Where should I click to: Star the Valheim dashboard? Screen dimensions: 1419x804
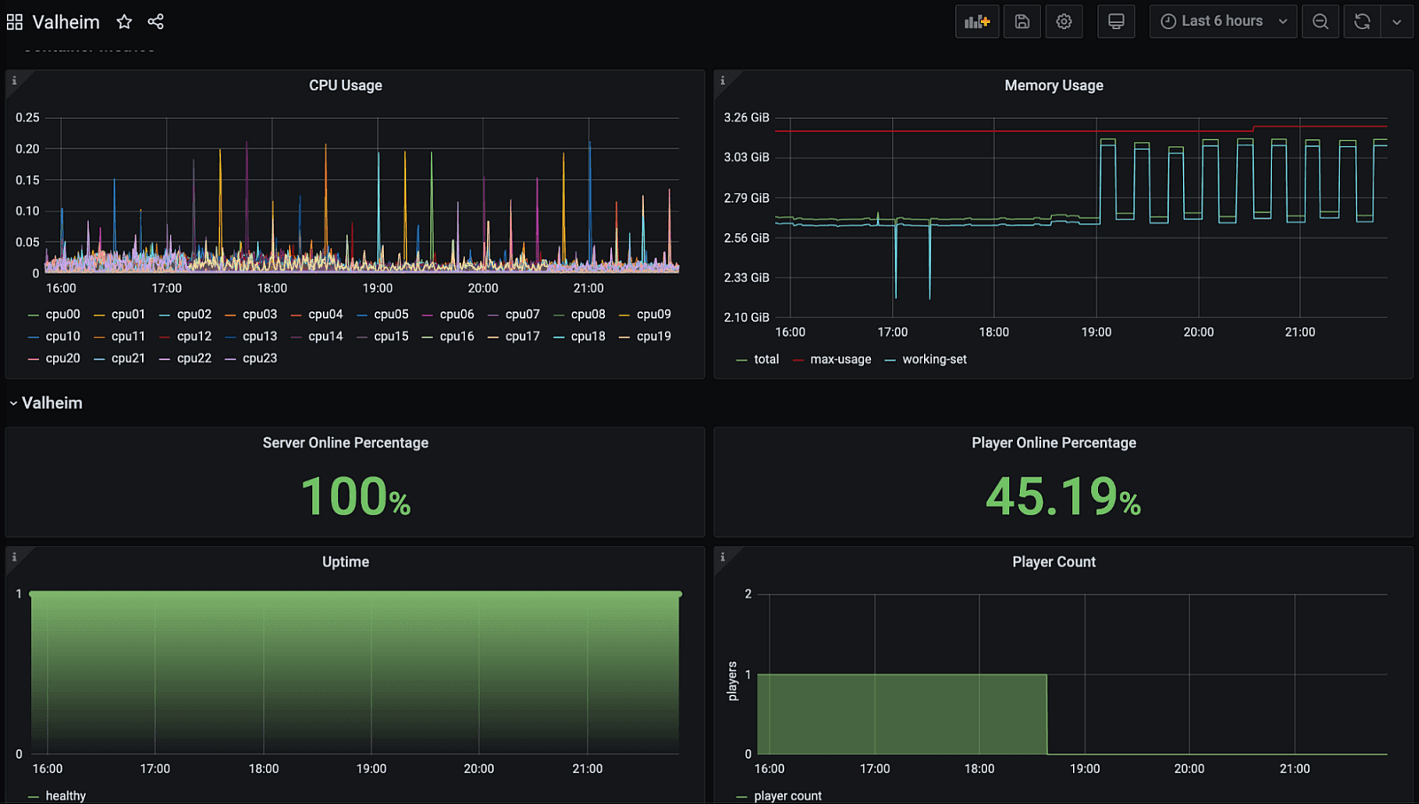coord(124,21)
